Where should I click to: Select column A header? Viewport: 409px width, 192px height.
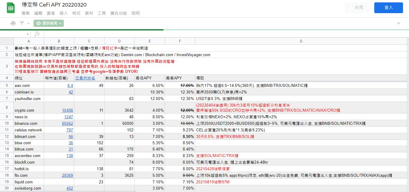coord(29,41)
